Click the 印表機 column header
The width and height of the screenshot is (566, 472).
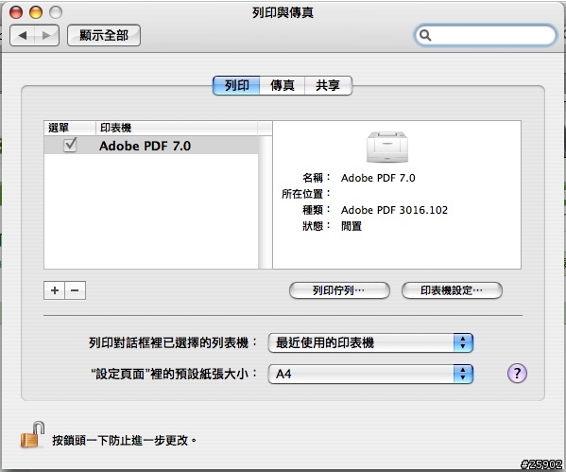pyautogui.click(x=177, y=128)
